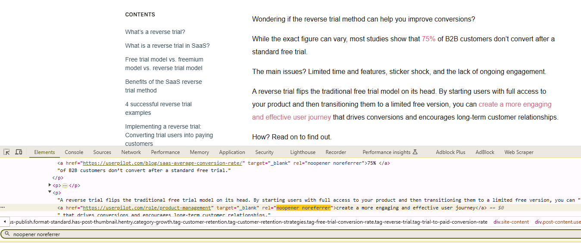Screen dimensions: 581x243
Task: Open the Memory tab
Action: point(199,152)
